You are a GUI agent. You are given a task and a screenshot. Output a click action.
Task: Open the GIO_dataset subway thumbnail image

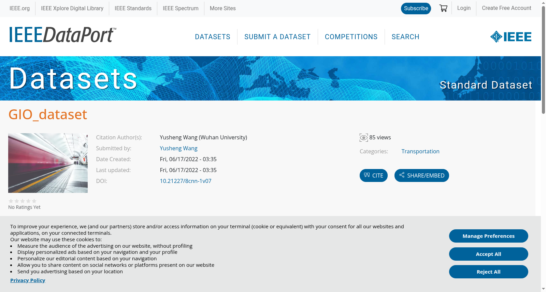(48, 163)
